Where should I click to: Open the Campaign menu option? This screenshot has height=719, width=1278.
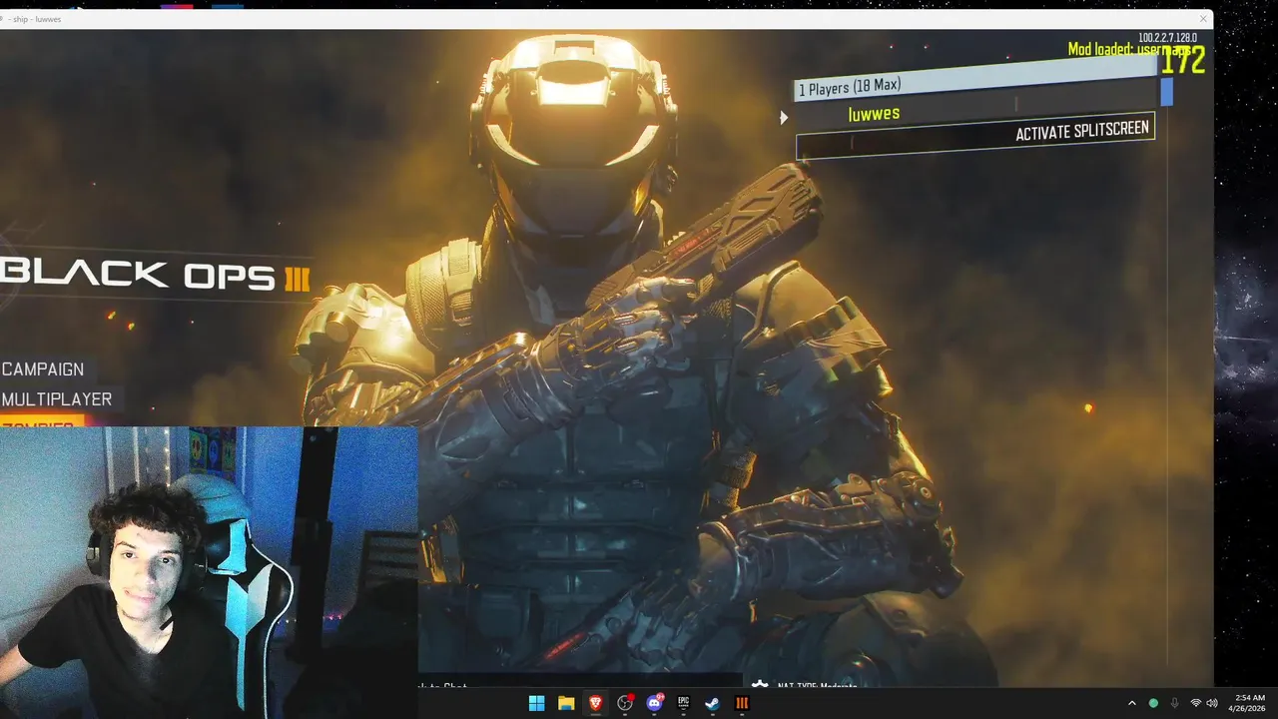[x=43, y=369]
